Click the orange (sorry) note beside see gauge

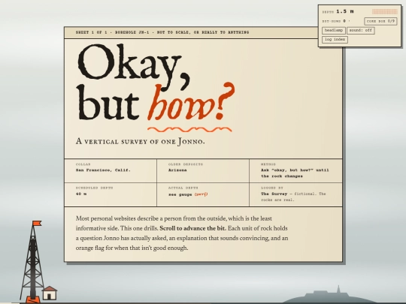[201, 194]
